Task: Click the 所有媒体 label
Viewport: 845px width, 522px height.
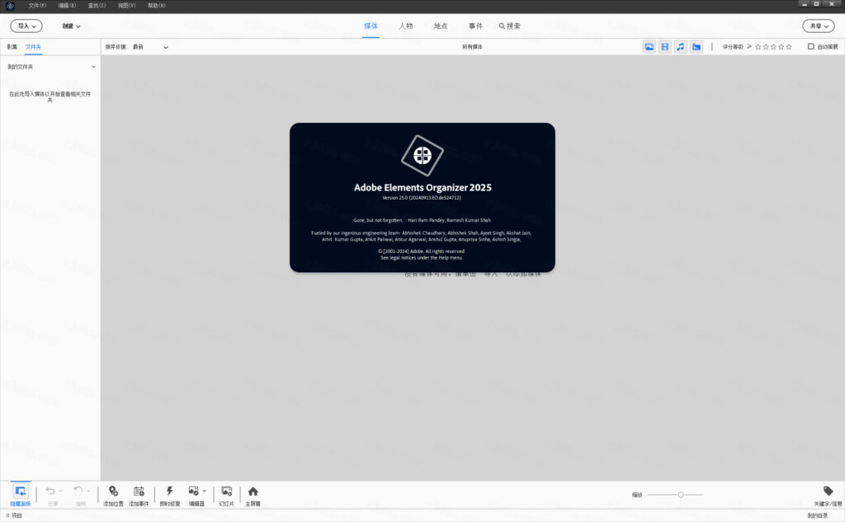Action: pos(472,47)
